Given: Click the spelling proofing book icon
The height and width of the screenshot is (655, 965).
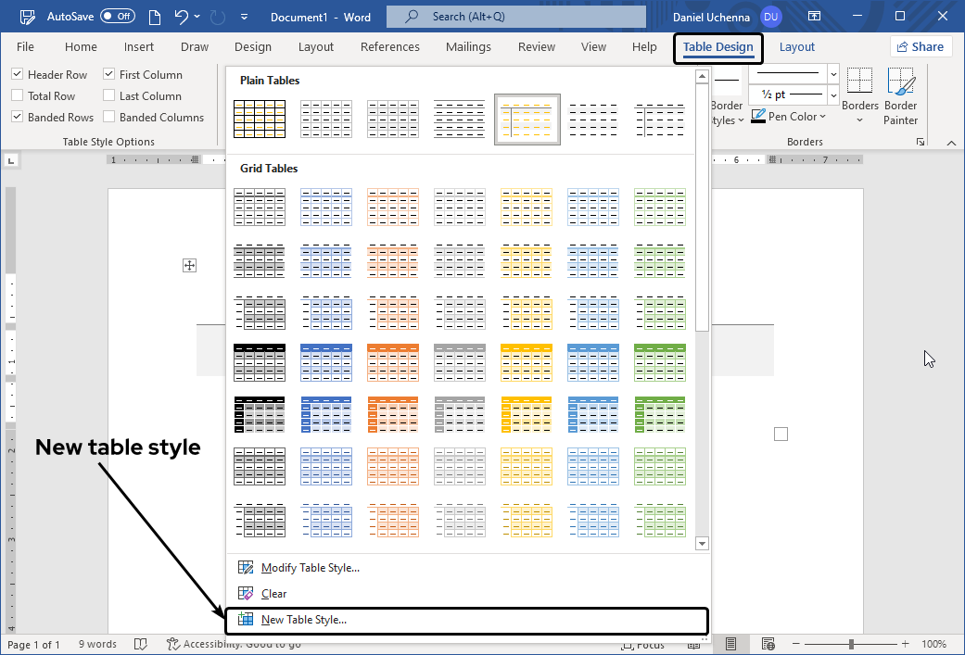Looking at the screenshot, I should coord(141,644).
